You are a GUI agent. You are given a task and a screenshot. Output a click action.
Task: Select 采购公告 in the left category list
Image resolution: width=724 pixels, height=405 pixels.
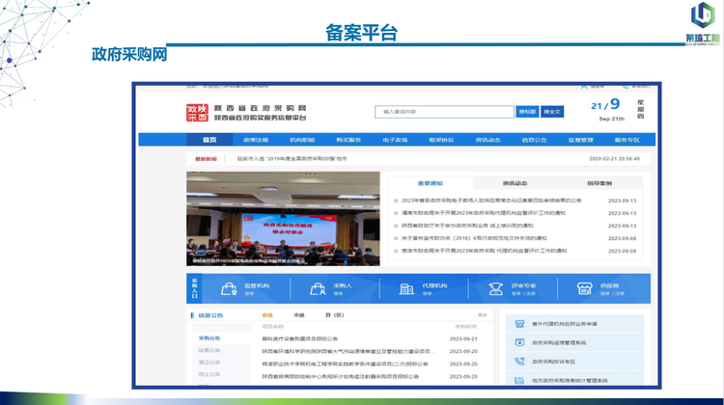coord(209,338)
